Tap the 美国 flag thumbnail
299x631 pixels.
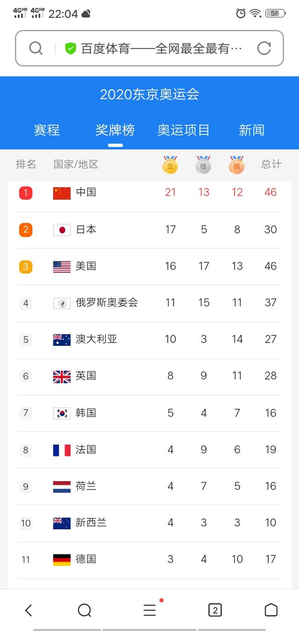[62, 266]
